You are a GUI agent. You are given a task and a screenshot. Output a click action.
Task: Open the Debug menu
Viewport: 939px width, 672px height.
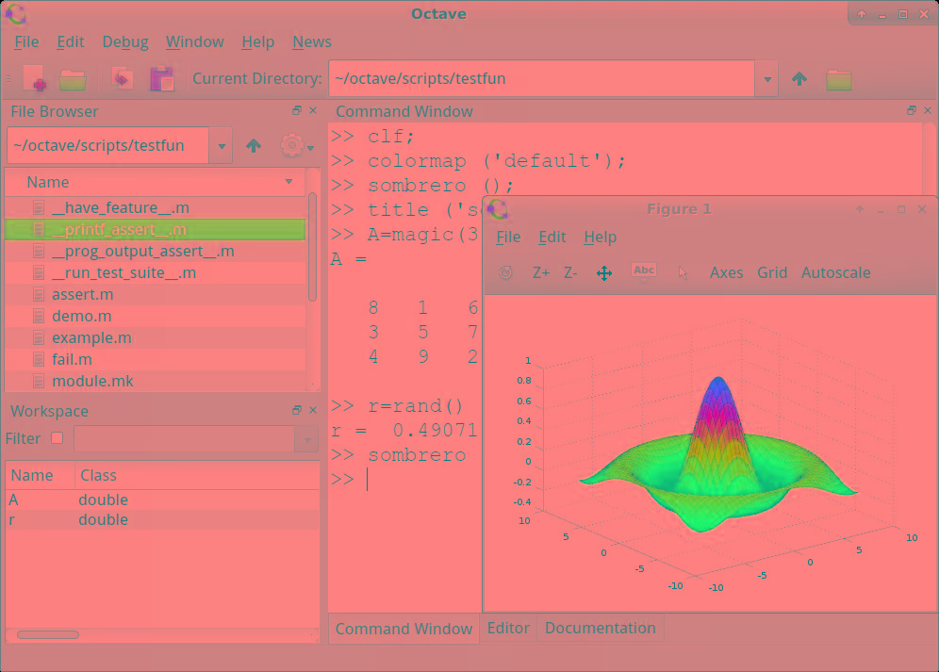click(125, 41)
